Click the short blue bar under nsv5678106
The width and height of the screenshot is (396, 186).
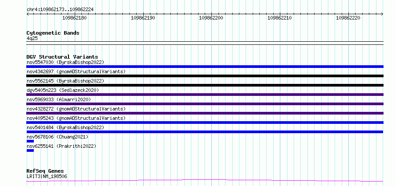click(x=30, y=141)
